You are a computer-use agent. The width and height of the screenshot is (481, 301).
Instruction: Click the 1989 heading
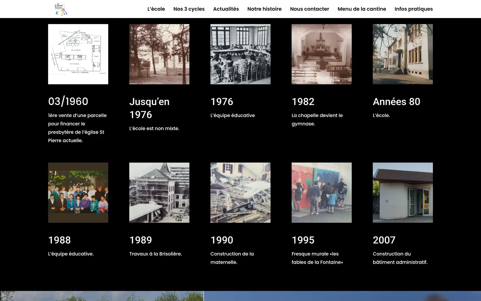point(141,240)
